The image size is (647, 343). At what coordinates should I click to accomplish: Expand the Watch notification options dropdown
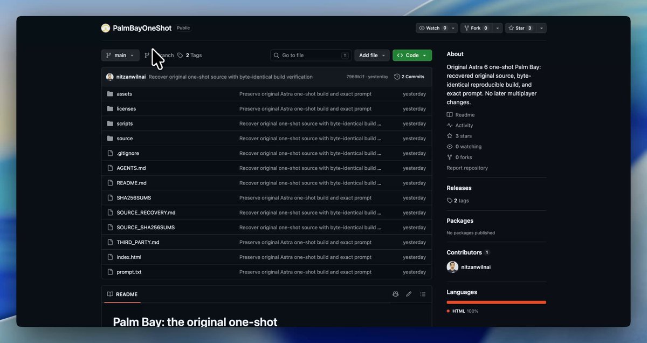pos(453,28)
